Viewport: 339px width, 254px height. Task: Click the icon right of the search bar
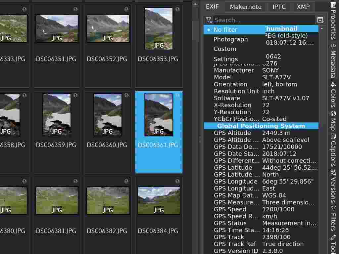pyautogui.click(x=320, y=20)
